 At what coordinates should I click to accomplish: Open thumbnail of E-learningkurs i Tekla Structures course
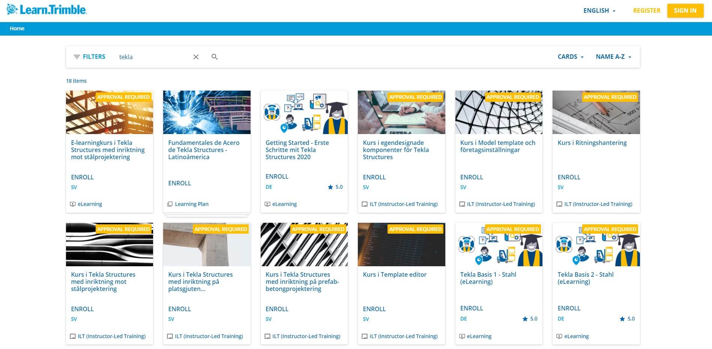tap(110, 112)
